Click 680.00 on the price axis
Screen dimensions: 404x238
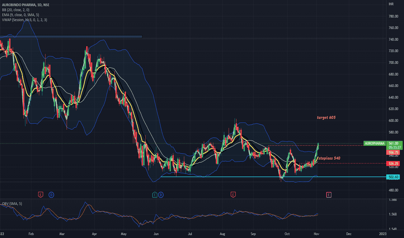point(394,74)
